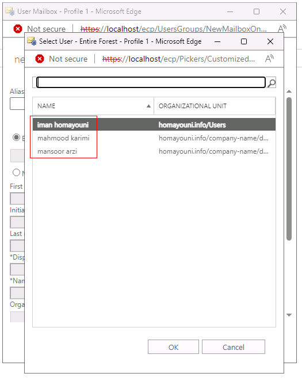The image size is (302, 381).
Task: Click the mailbox icon in Select User title bar
Action: pyautogui.click(x=32, y=41)
